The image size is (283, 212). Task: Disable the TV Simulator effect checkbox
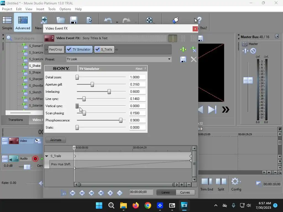coord(69,49)
